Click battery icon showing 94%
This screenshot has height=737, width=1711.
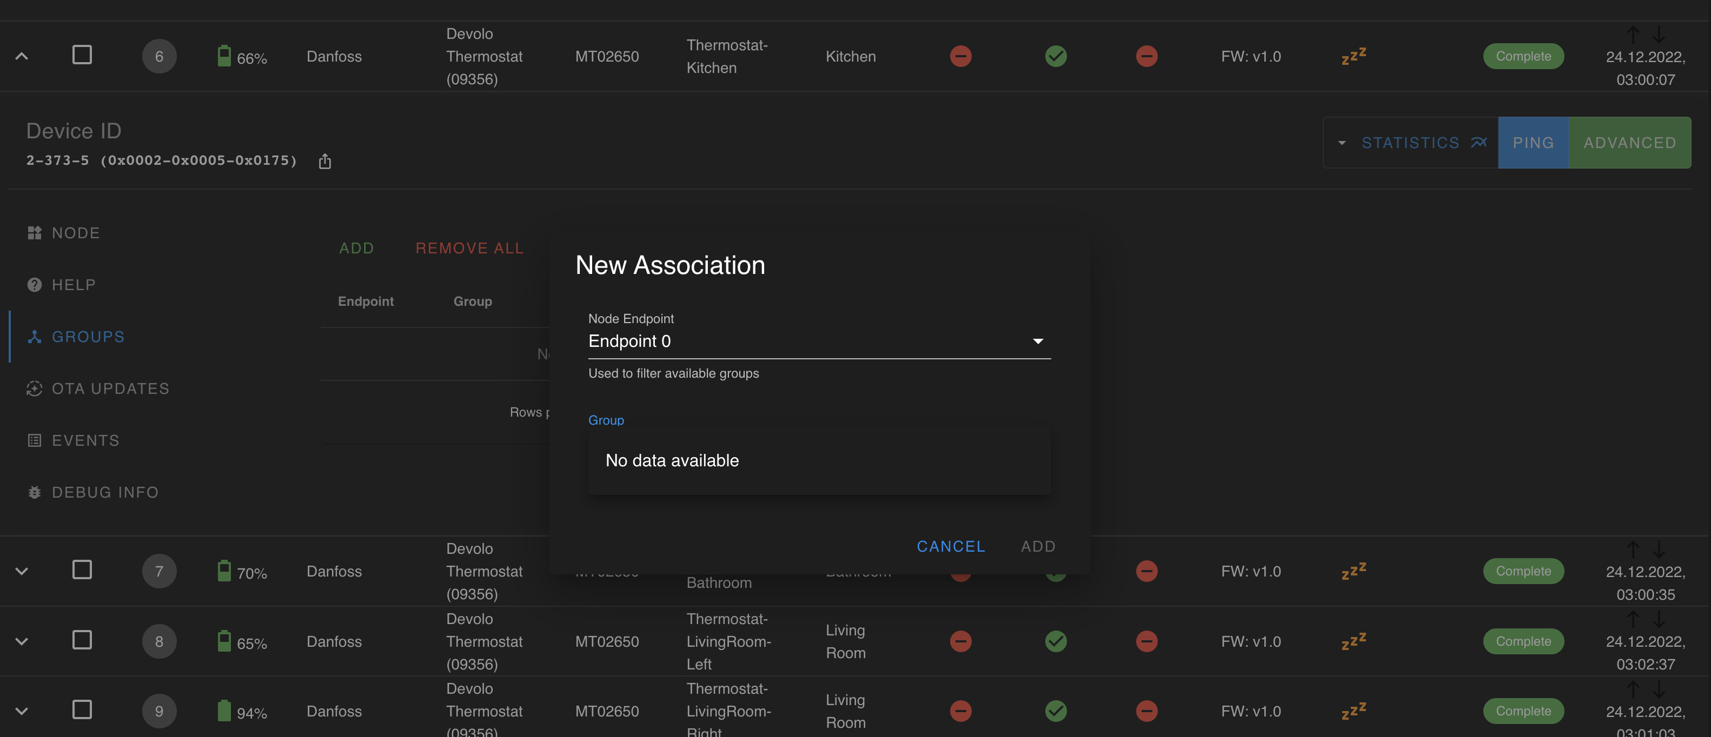coord(224,711)
